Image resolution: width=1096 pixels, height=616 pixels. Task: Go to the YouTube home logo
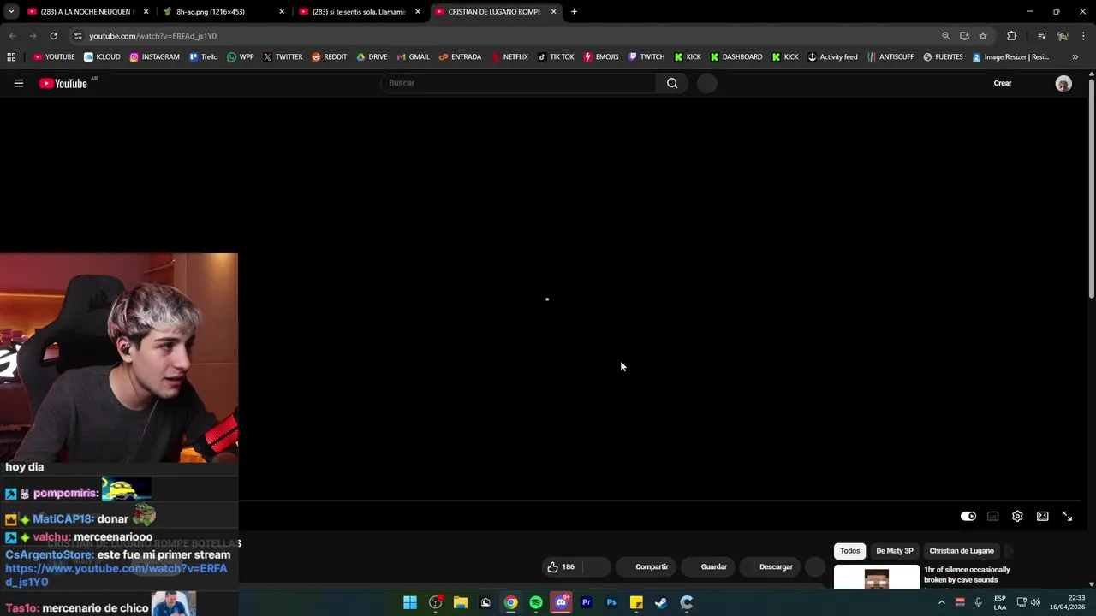[x=63, y=83]
